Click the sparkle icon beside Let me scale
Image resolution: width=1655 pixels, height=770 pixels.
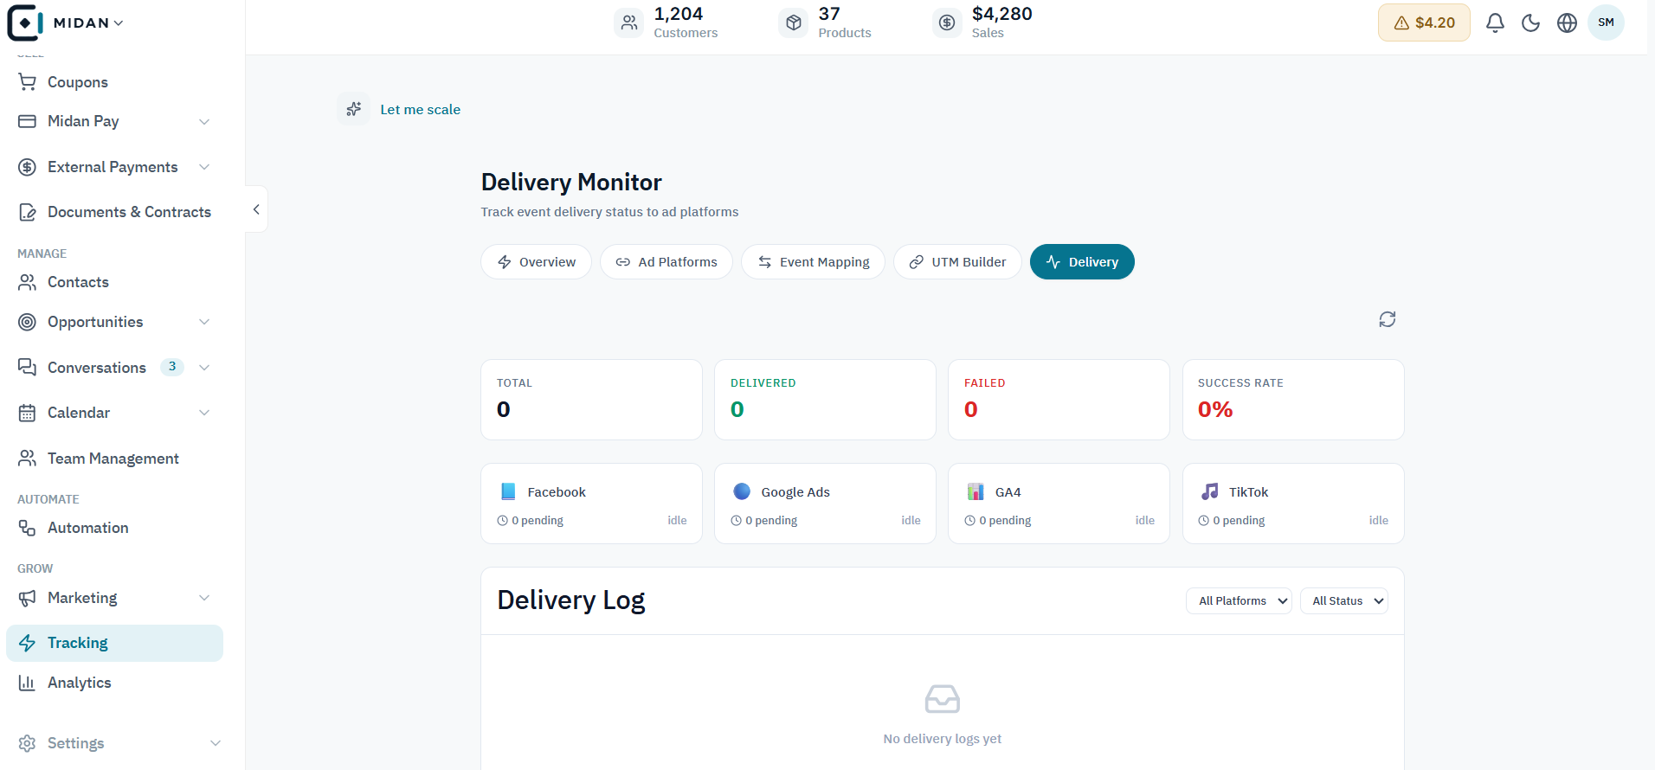click(354, 109)
